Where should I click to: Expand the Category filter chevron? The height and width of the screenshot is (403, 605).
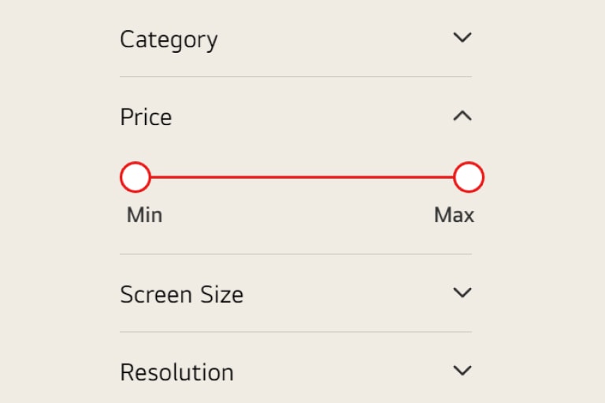pos(462,38)
